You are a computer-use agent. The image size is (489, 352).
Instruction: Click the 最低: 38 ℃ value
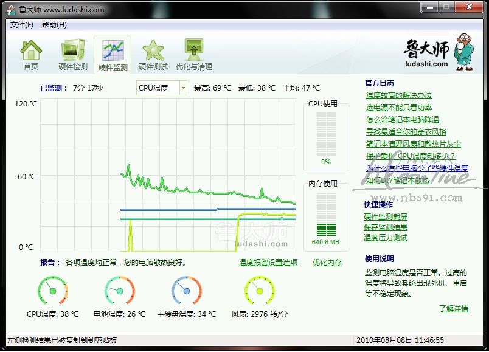coord(257,88)
